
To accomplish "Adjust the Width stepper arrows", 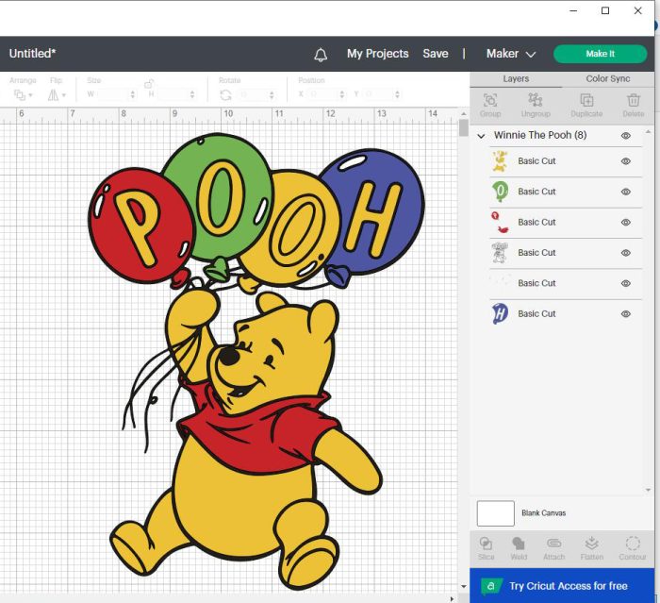I will coord(133,94).
